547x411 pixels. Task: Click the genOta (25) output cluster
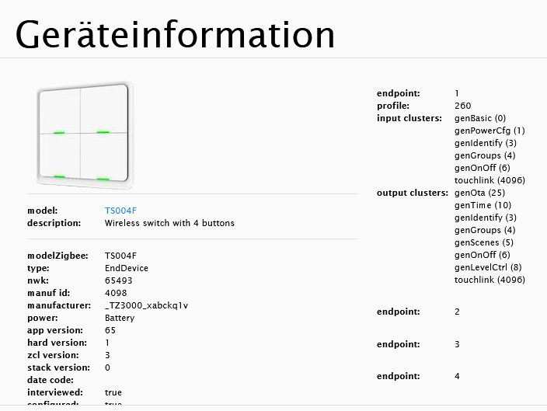tap(479, 193)
